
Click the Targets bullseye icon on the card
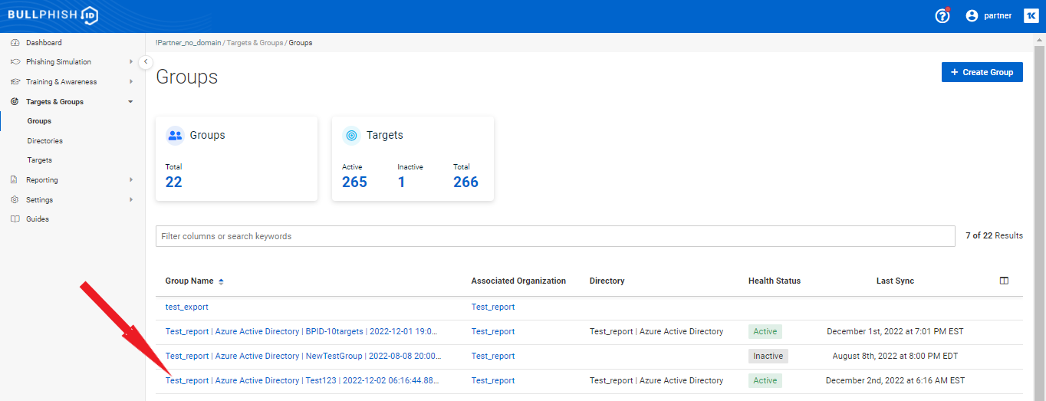351,135
